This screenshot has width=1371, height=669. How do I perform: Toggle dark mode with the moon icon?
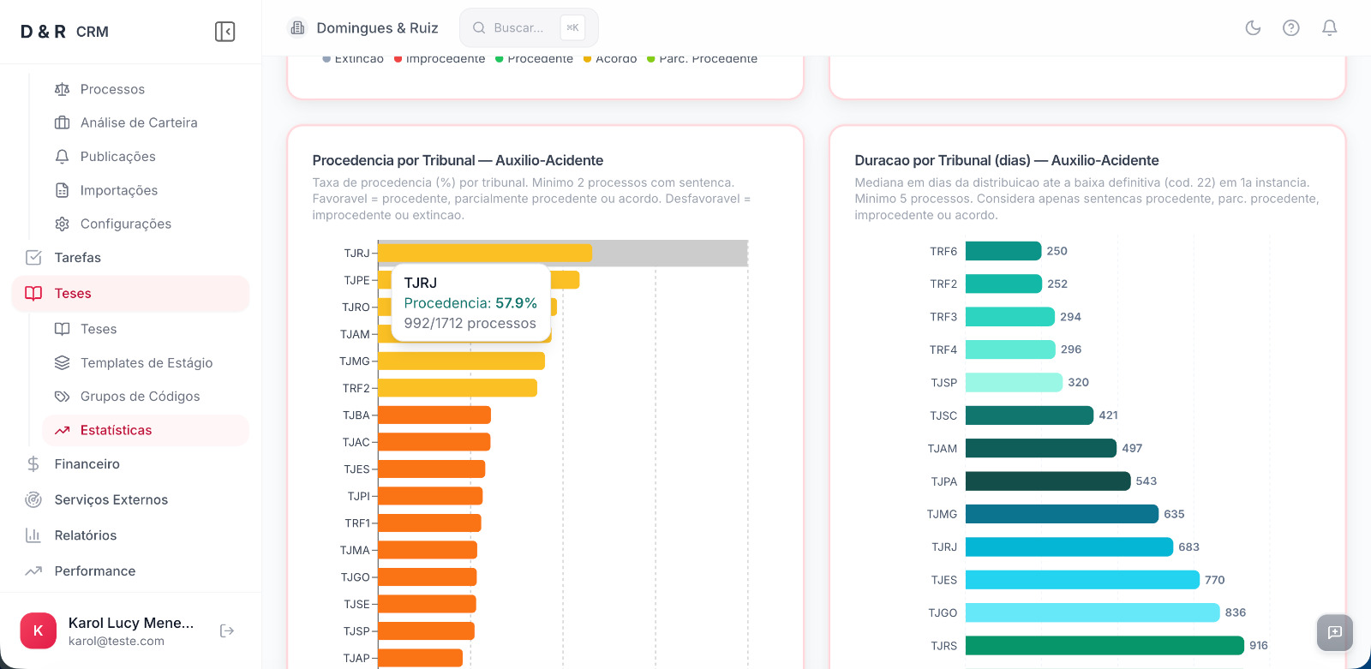coord(1253,27)
